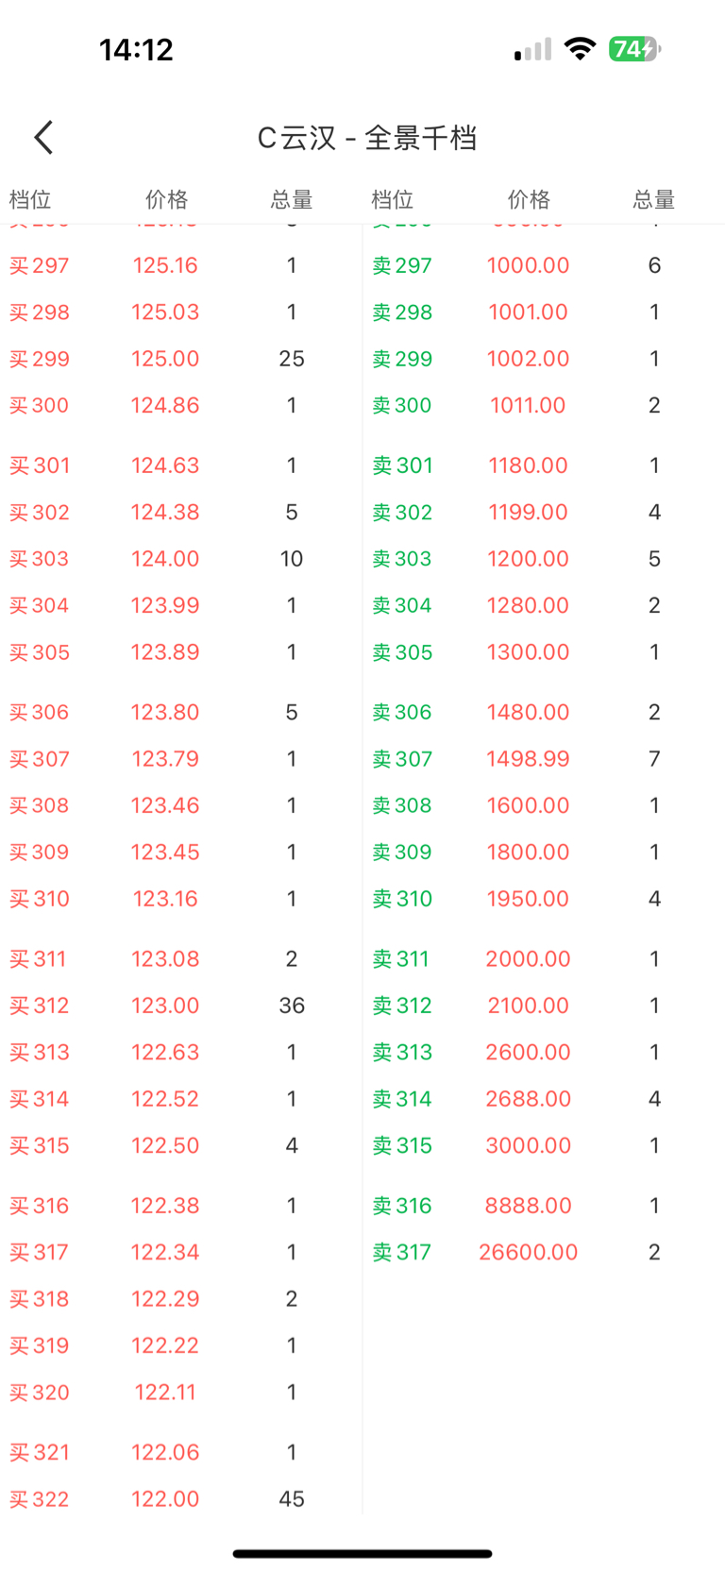The width and height of the screenshot is (725, 1572).
Task: Select sell level 卖307 at 1498.99
Action: (x=402, y=759)
